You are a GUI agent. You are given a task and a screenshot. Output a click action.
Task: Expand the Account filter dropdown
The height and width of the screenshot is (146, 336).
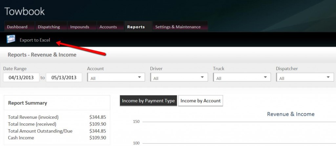tap(116, 77)
